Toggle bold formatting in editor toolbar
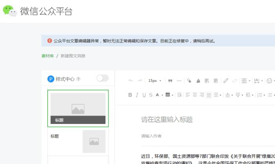The image size is (275, 164). click(x=130, y=95)
